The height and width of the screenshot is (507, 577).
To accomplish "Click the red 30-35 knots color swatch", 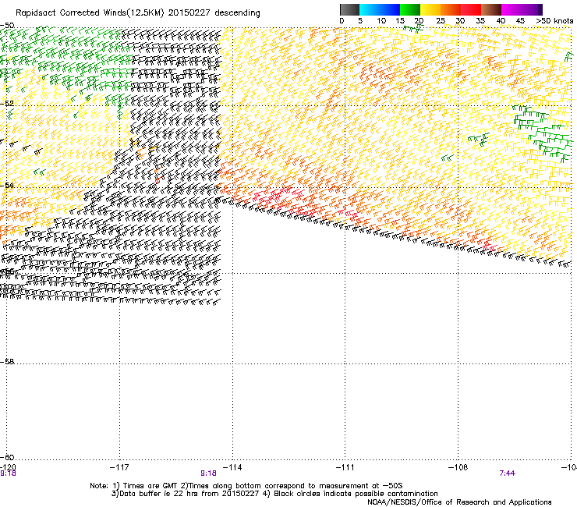I will [x=471, y=9].
